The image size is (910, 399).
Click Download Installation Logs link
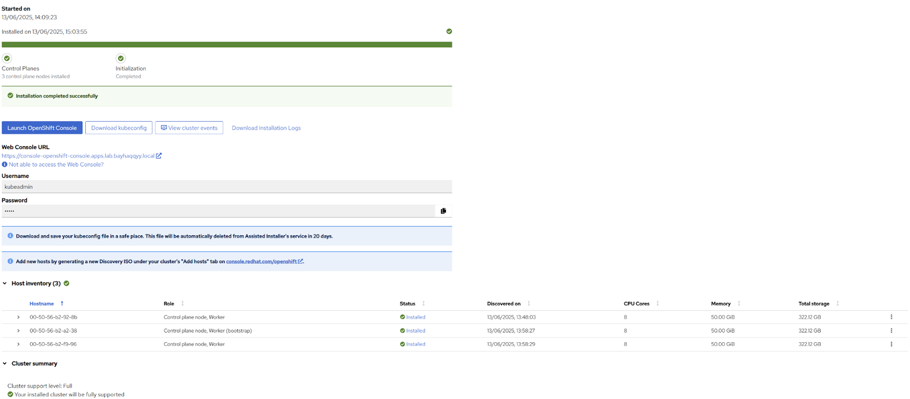(x=266, y=128)
